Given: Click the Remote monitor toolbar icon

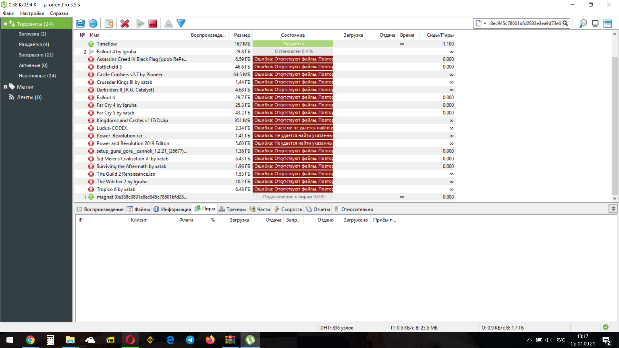Looking at the screenshot, I should (595, 24).
